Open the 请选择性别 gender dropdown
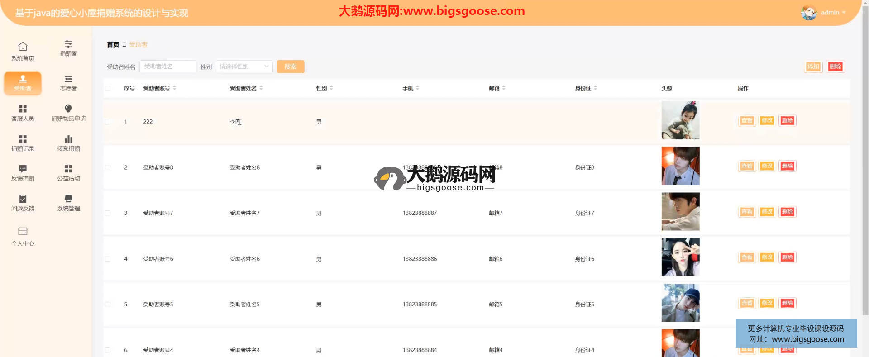Image resolution: width=869 pixels, height=357 pixels. tap(244, 67)
